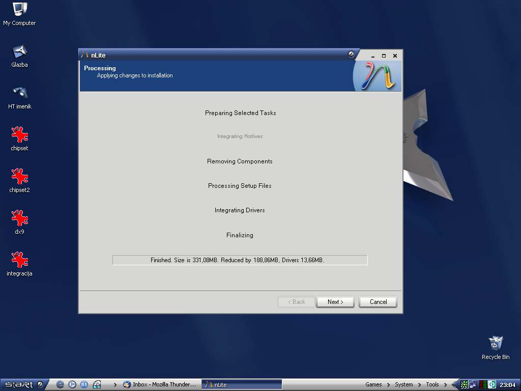Click the round icon in nLite title bar
Screen dimensions: 521x391
pos(351,54)
